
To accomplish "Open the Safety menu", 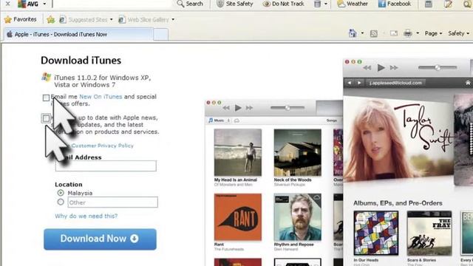I will 458,33.
